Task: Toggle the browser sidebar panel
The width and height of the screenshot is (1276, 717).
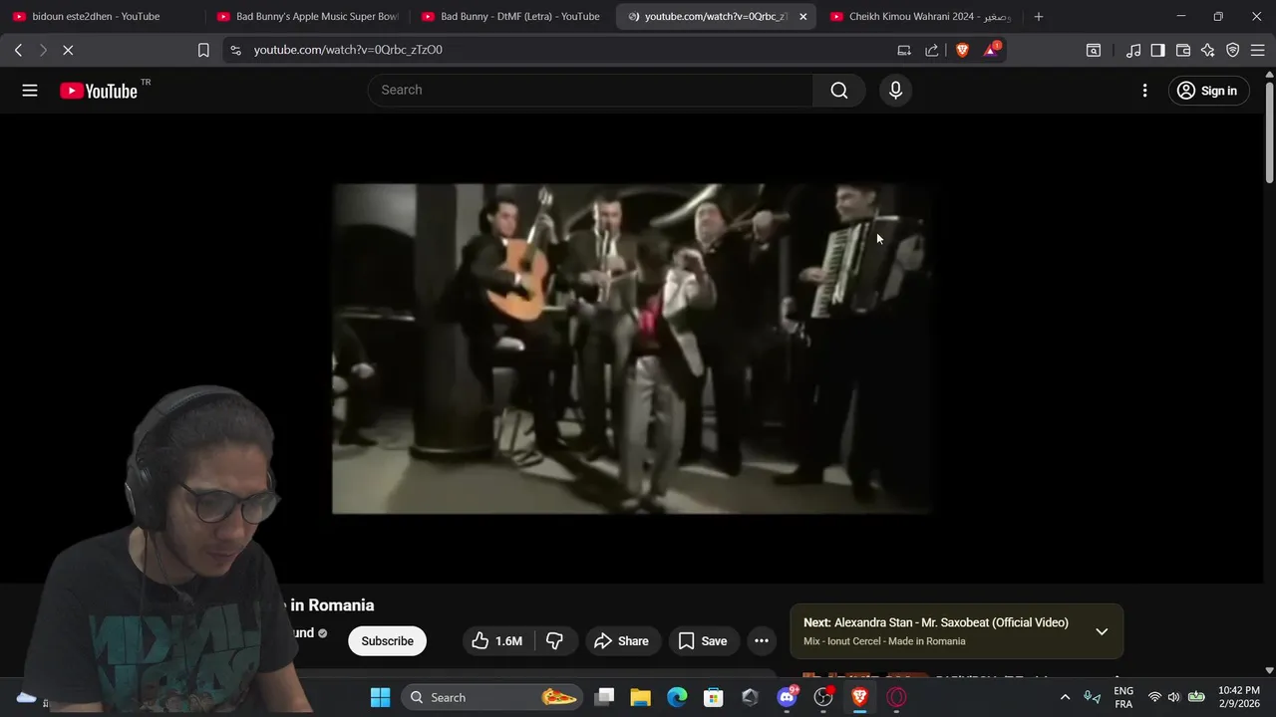Action: tap(1158, 50)
